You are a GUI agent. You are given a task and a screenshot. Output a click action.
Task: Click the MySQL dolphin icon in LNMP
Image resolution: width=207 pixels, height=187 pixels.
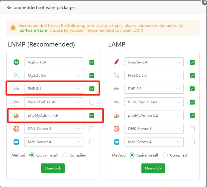tap(16, 76)
